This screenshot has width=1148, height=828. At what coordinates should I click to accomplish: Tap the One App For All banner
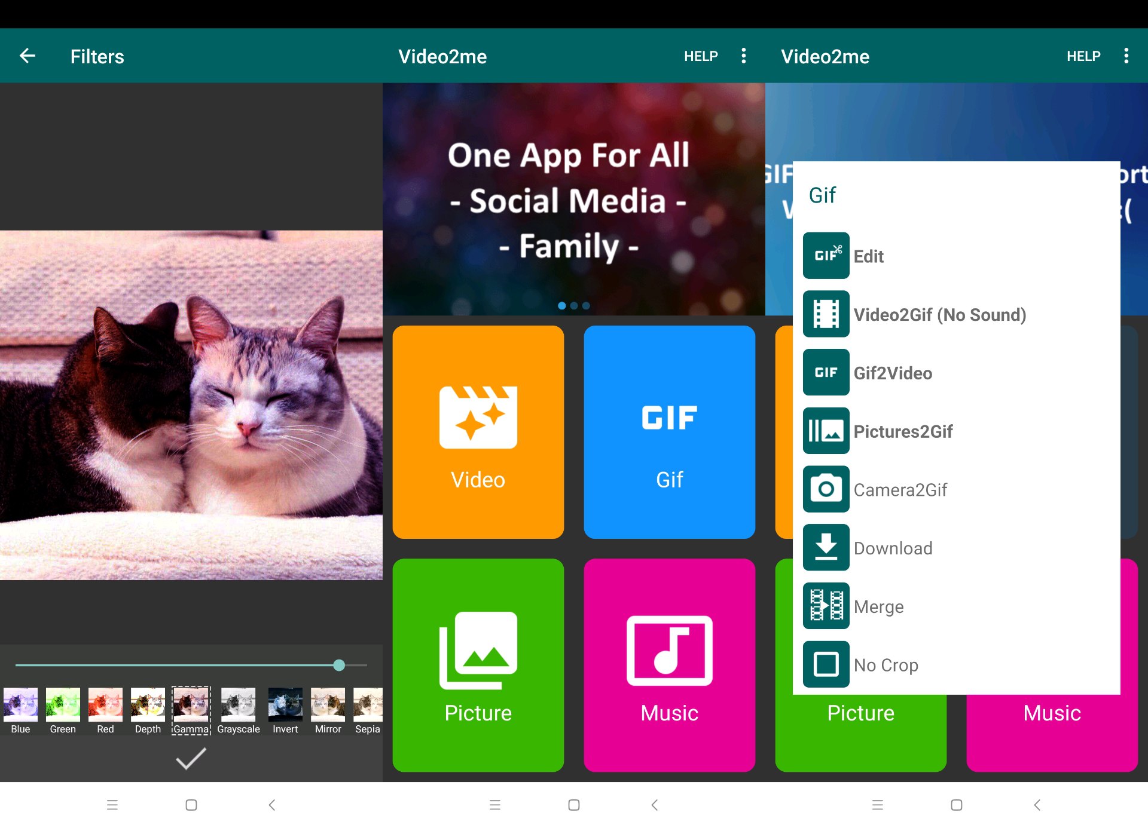click(x=574, y=199)
